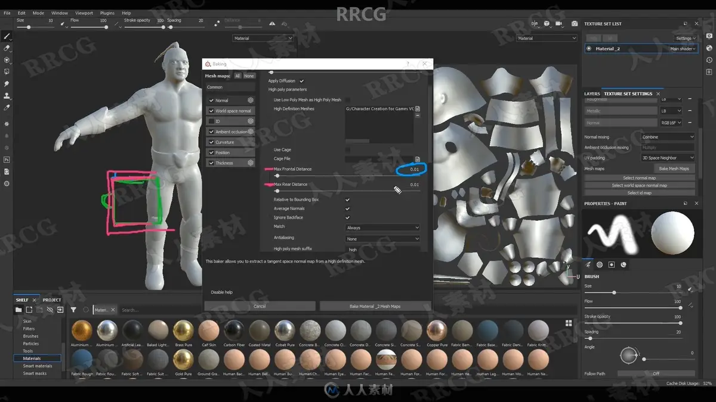Image resolution: width=716 pixels, height=402 pixels.
Task: Uncheck the Normal mesh map
Action: [x=211, y=100]
